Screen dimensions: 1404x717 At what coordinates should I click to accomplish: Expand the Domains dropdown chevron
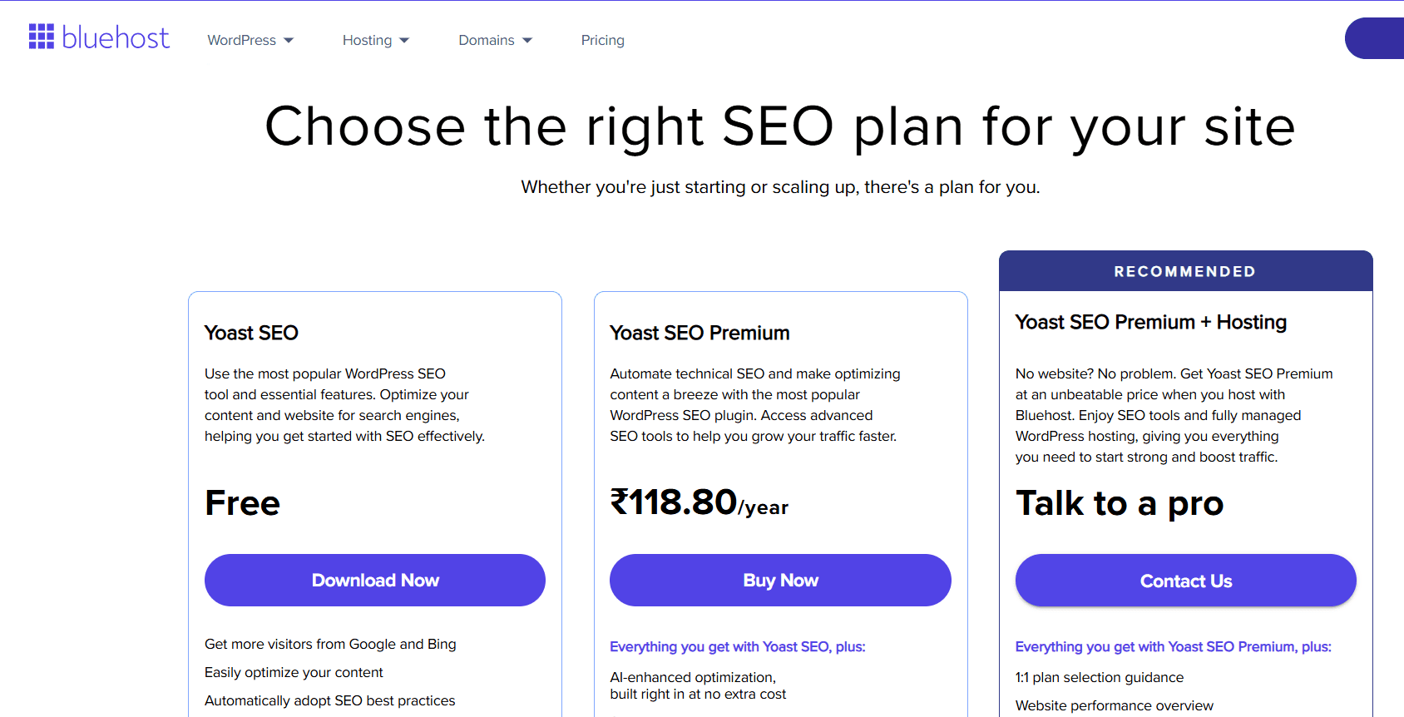(526, 40)
